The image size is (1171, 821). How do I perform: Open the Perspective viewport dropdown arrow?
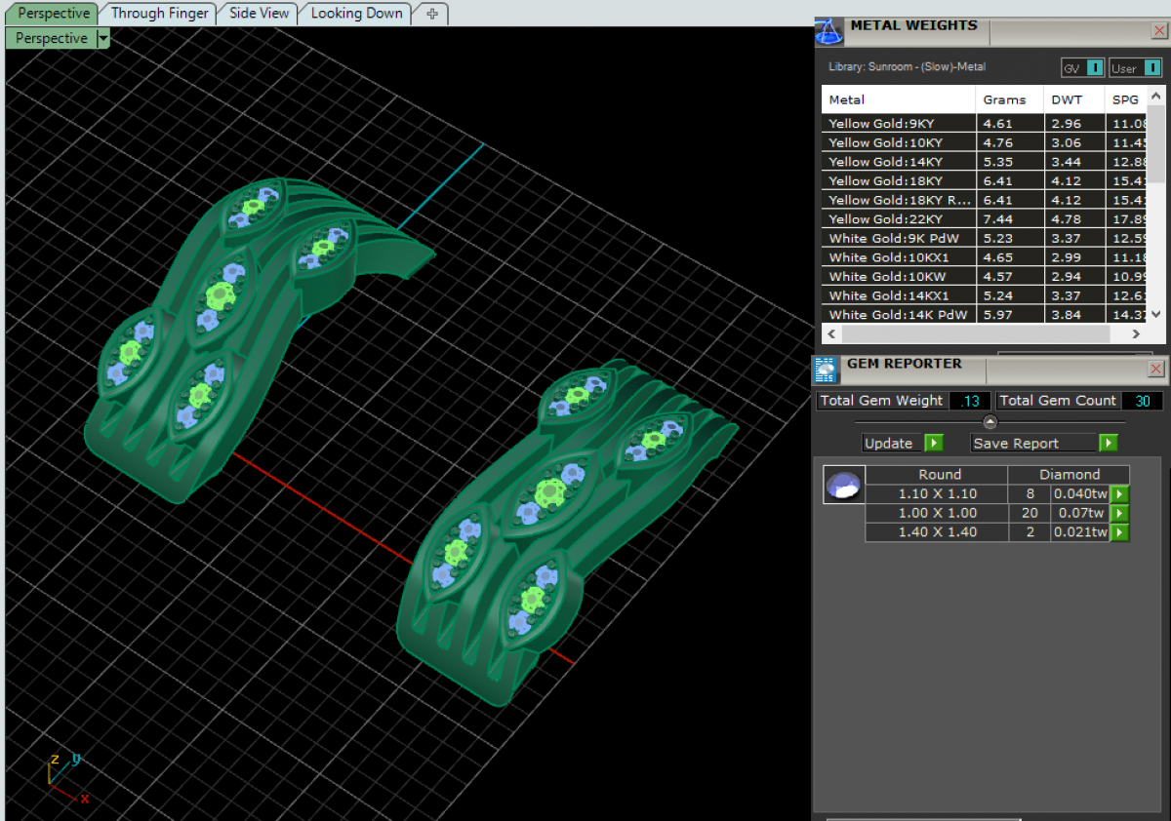click(102, 39)
